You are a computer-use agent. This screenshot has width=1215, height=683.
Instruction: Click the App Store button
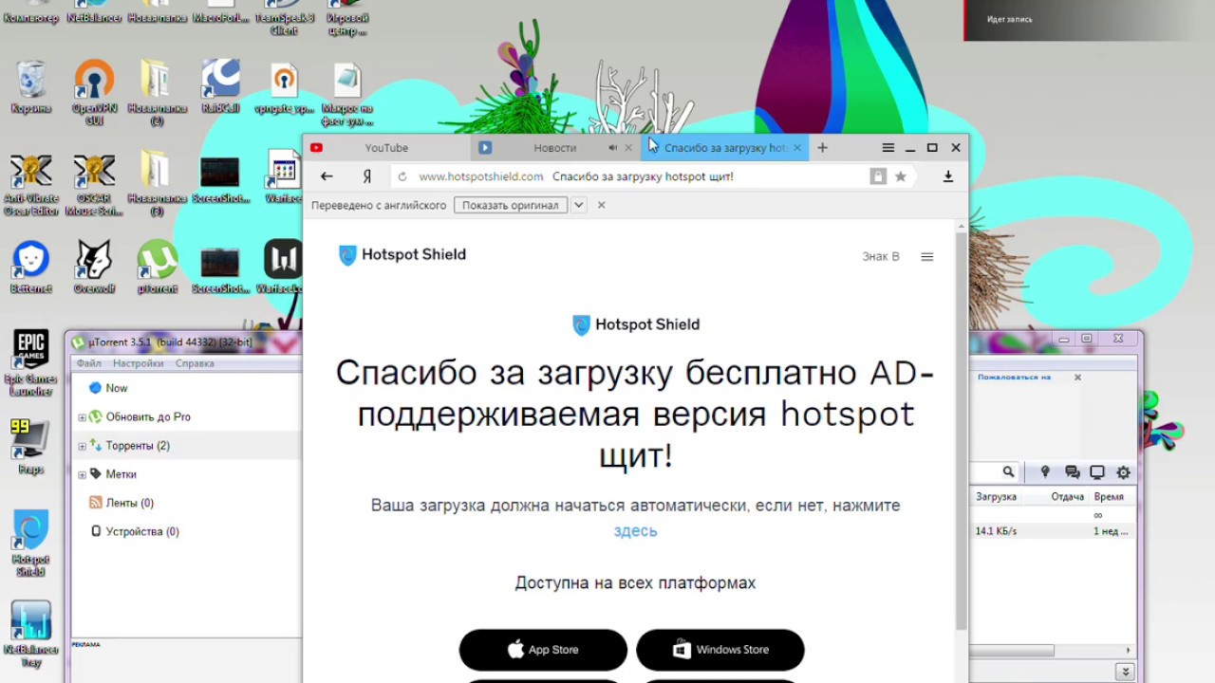click(x=543, y=650)
